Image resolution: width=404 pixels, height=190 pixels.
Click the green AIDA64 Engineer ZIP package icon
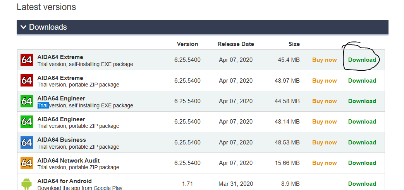pyautogui.click(x=27, y=122)
